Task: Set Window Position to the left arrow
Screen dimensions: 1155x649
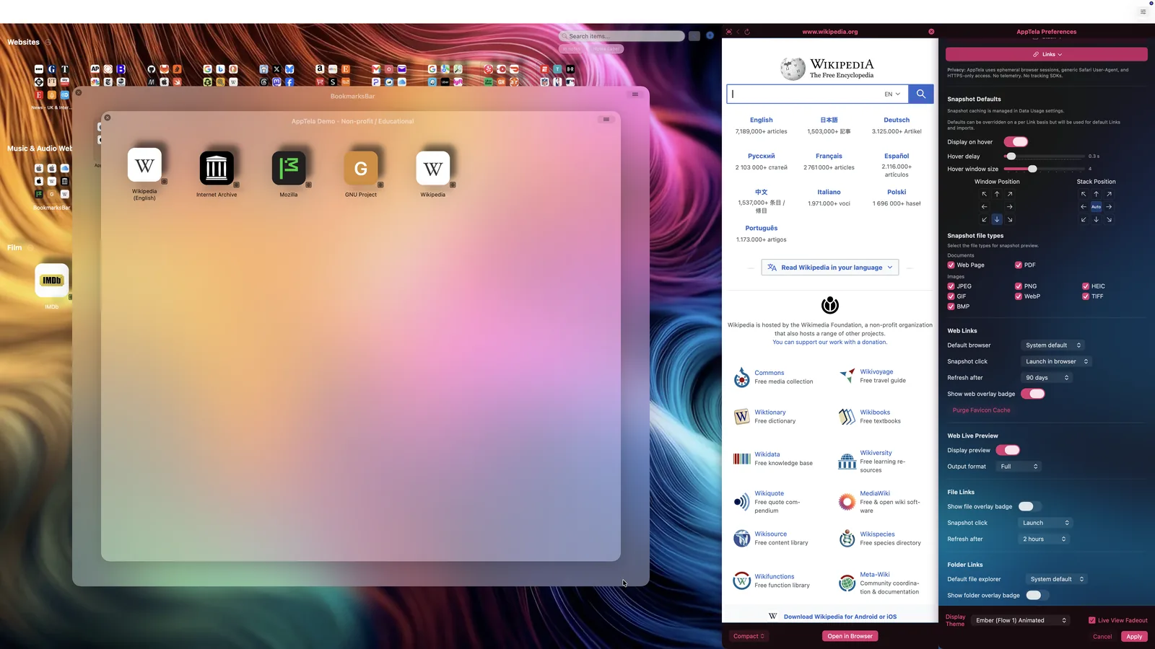Action: (984, 207)
